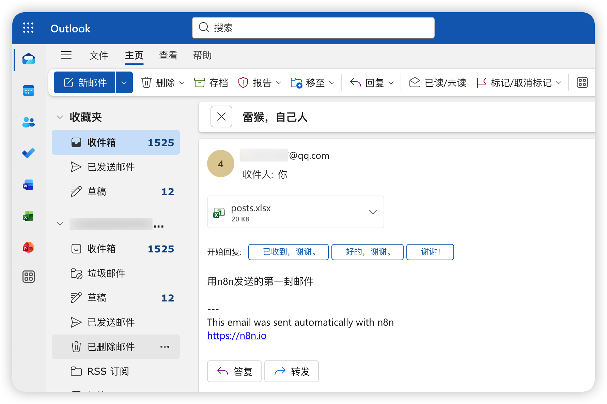Screen dimensions: 607x404
Task: Click the 已读/未读 toolbar label
Action: (446, 83)
